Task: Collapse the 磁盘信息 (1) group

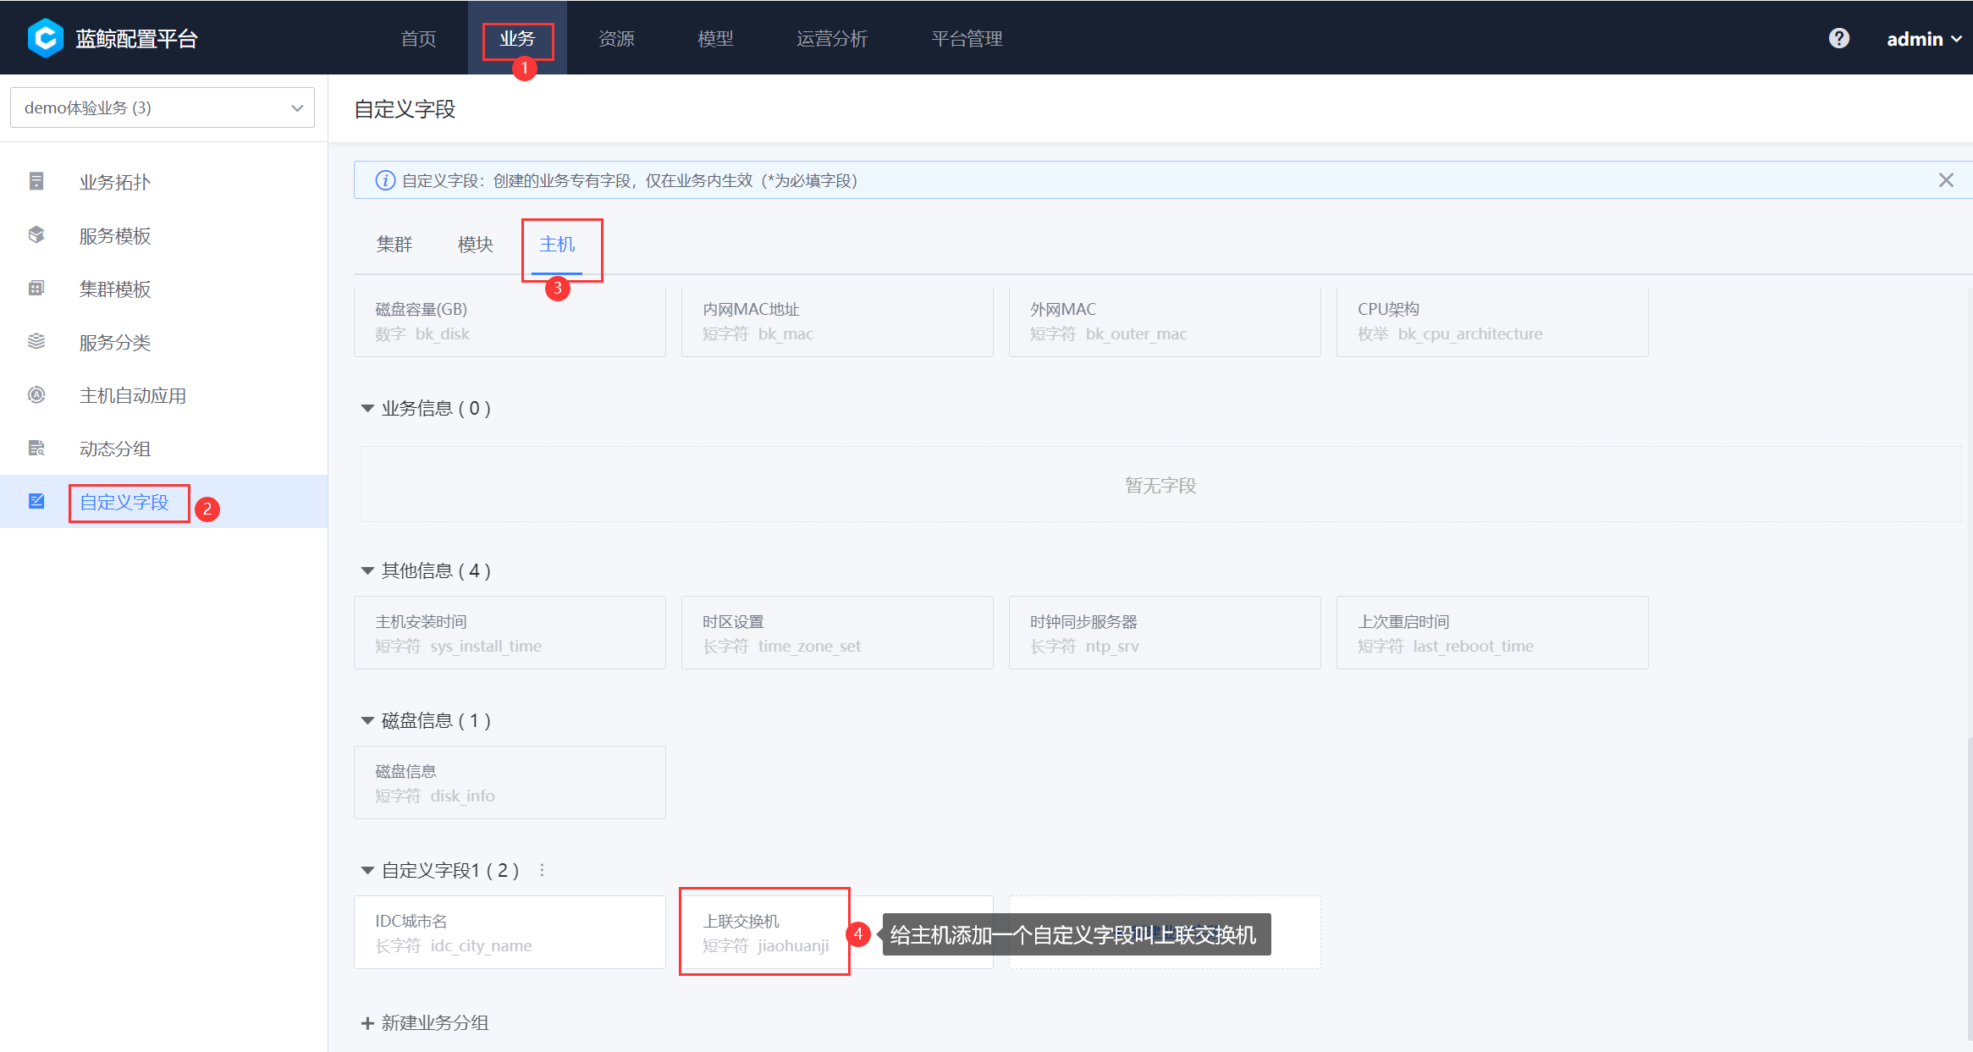Action: [367, 720]
